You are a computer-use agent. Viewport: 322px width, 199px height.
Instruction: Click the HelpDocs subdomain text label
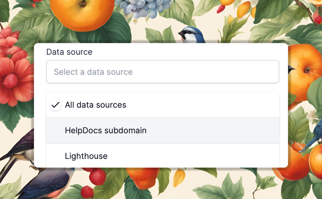tap(105, 130)
